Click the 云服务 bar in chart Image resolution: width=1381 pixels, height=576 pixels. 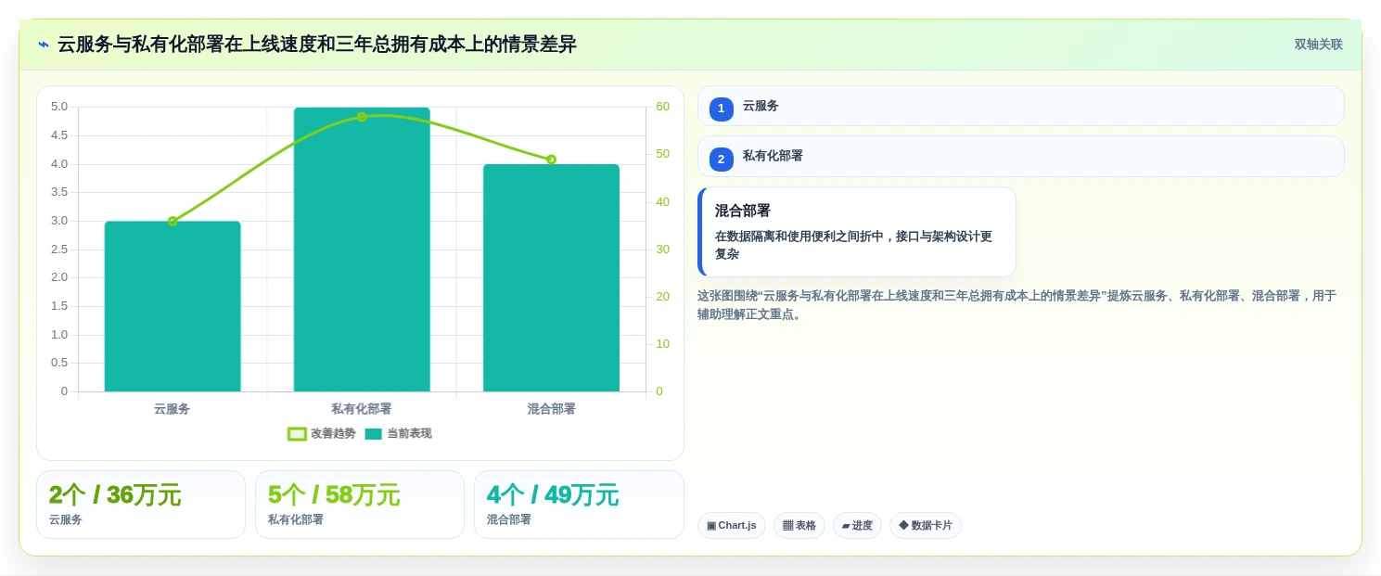[173, 306]
